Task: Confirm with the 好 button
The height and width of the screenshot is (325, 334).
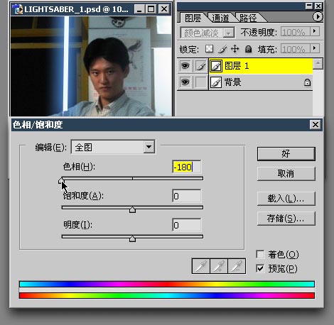Action: [x=286, y=154]
